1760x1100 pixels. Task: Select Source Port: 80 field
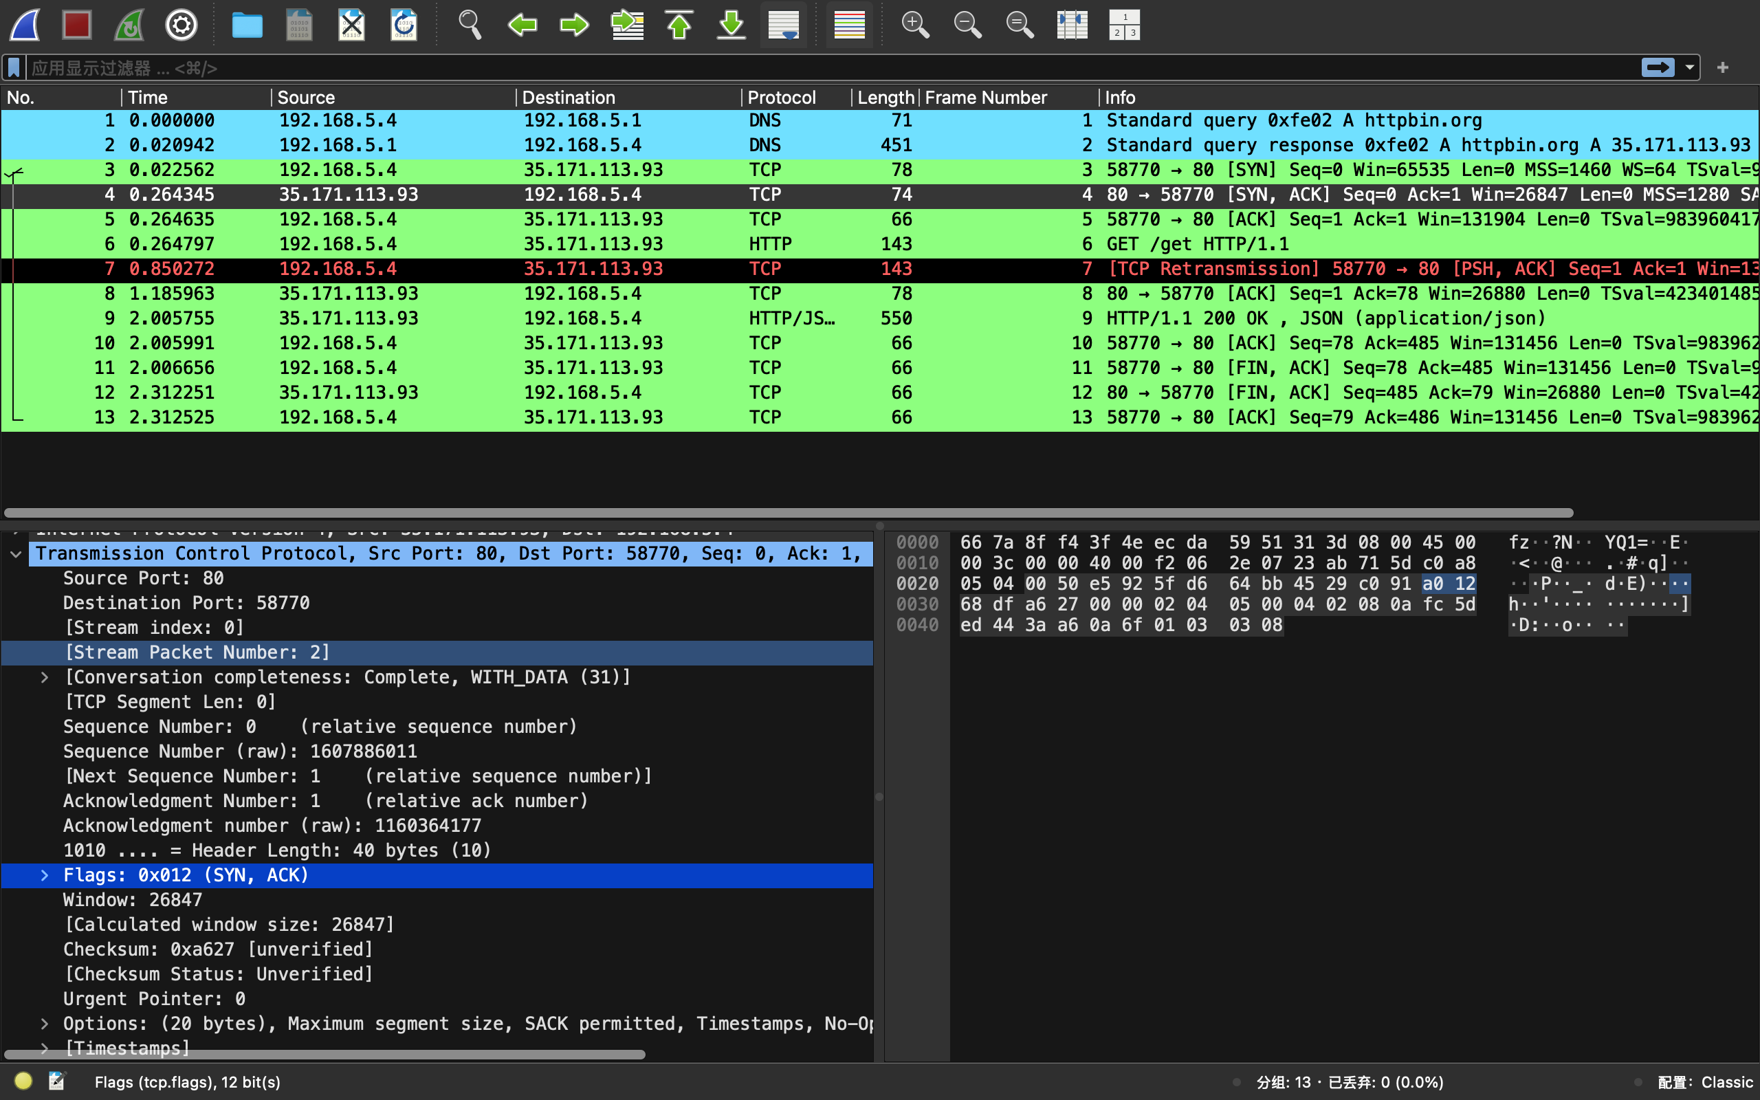pyautogui.click(x=437, y=578)
